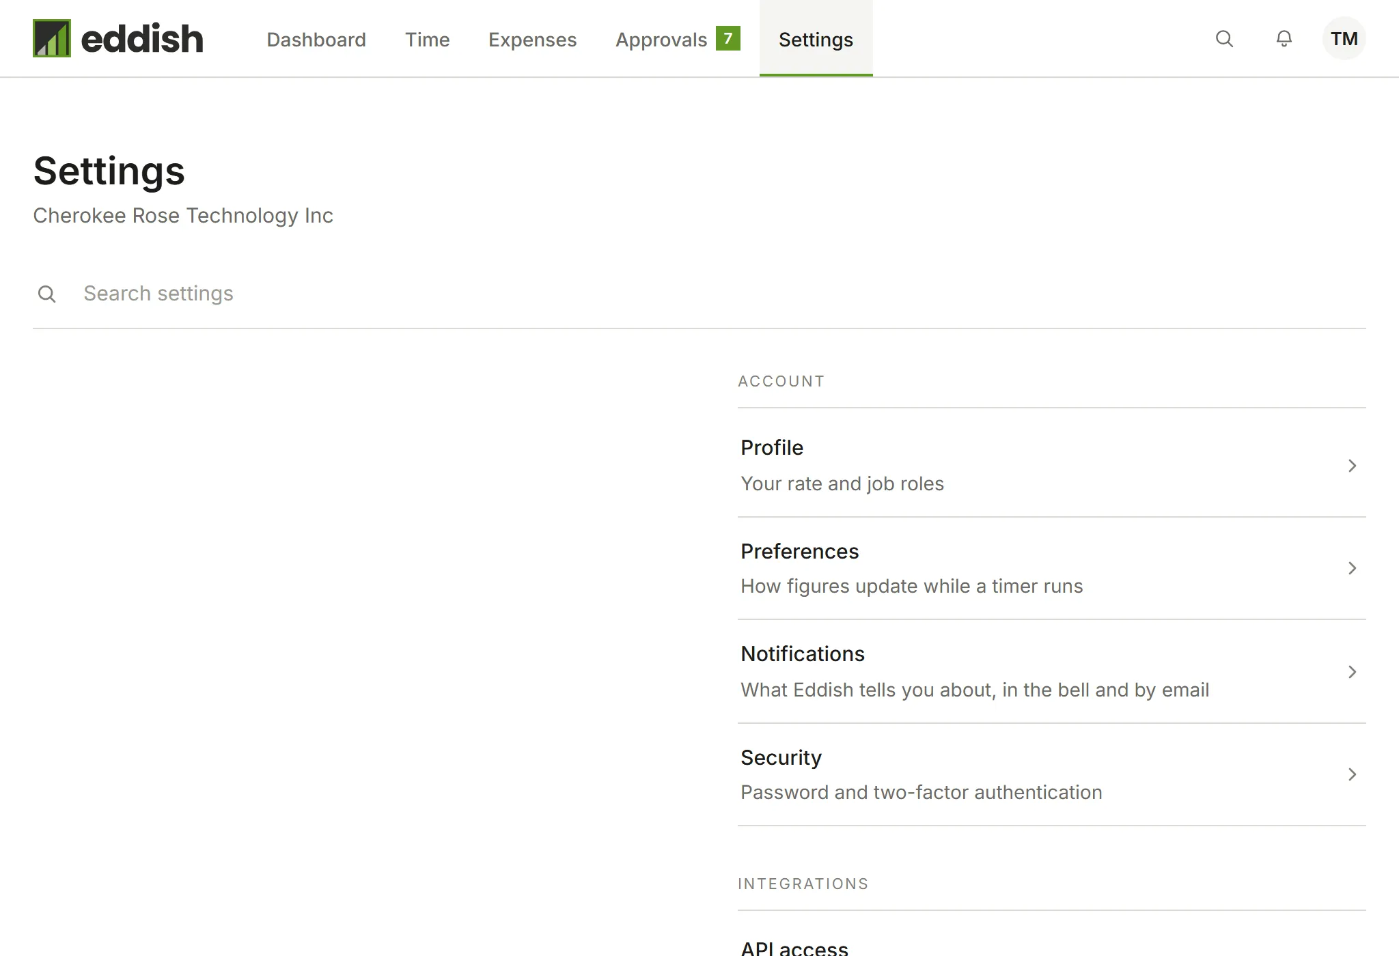Viewport: 1399px width, 956px height.
Task: Click 'Your rate and job roles' description
Action: (842, 483)
